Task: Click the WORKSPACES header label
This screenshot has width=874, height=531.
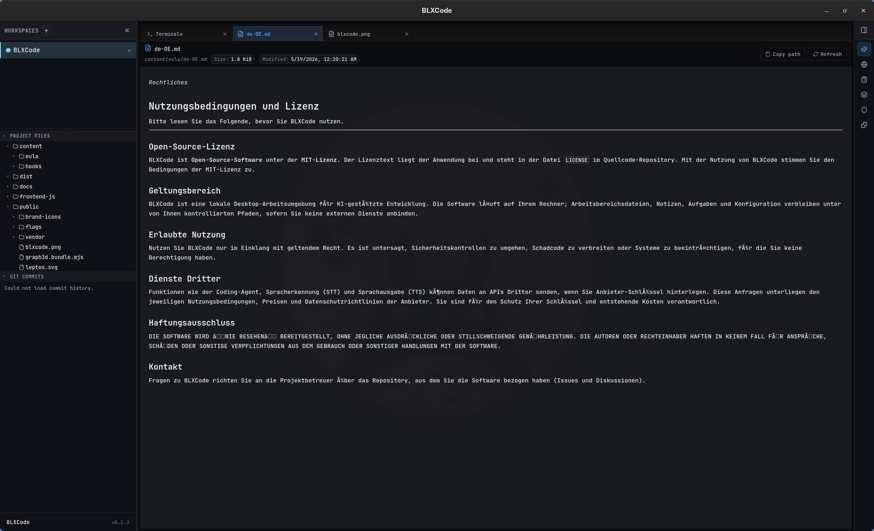Action: click(22, 31)
